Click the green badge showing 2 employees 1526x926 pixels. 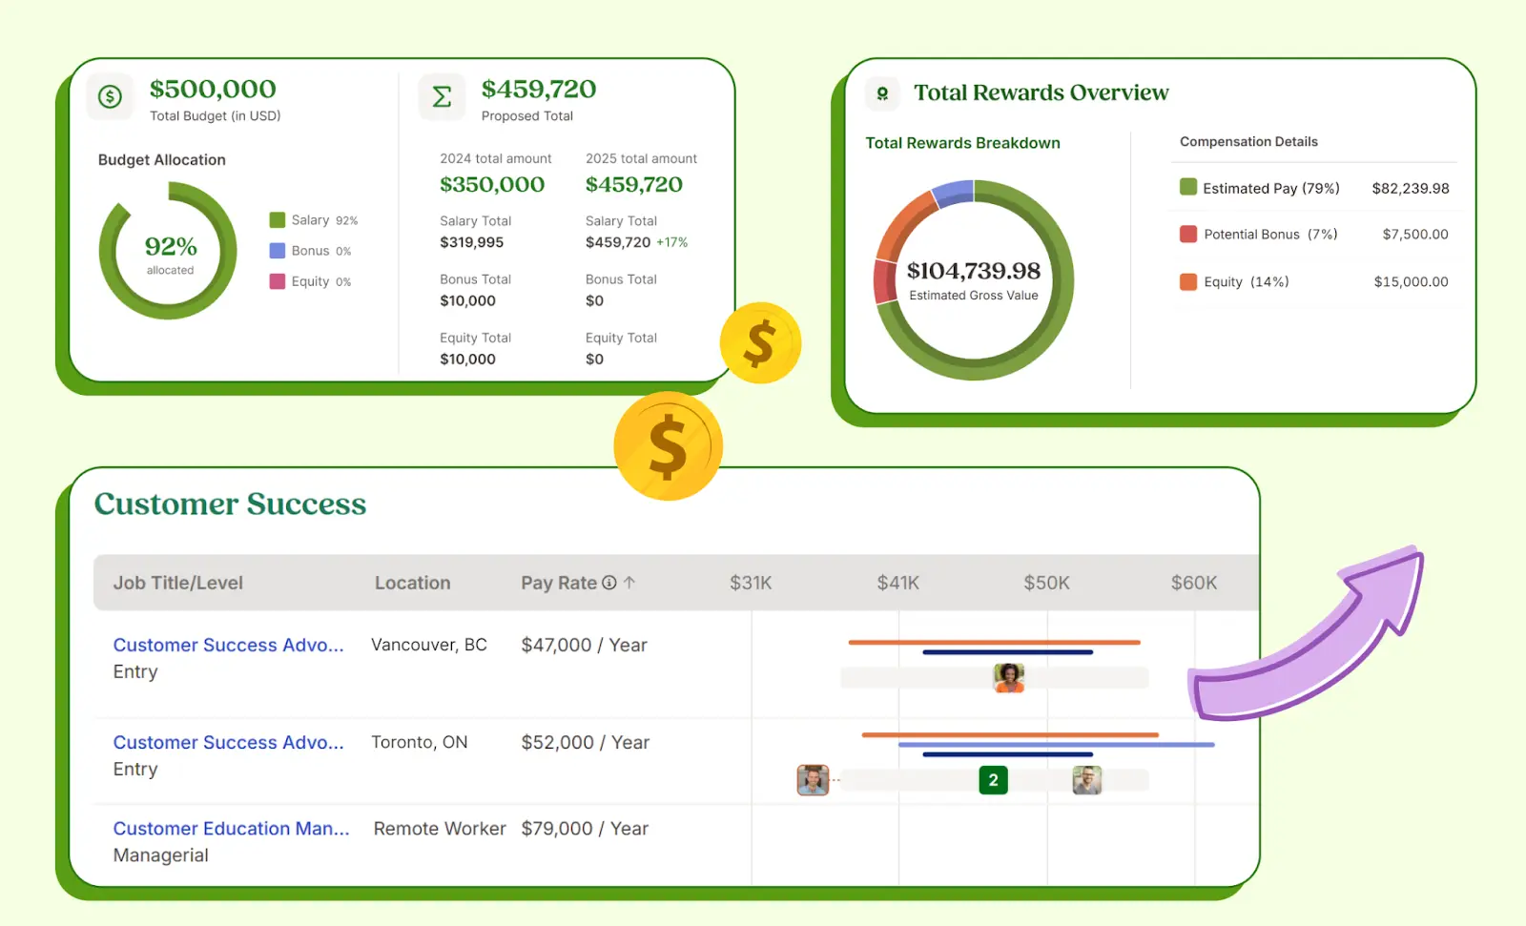pos(993,780)
